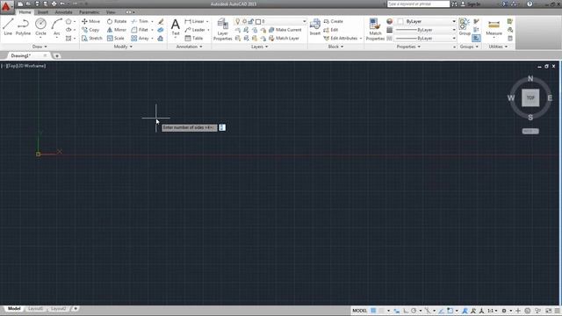Click the Erase tool icon
The height and width of the screenshot is (316, 562).
point(161,21)
